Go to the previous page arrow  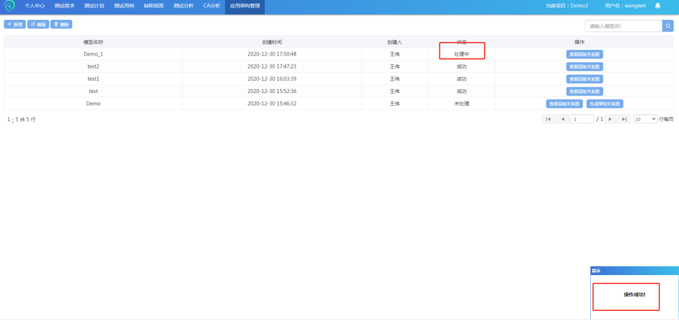pos(562,119)
